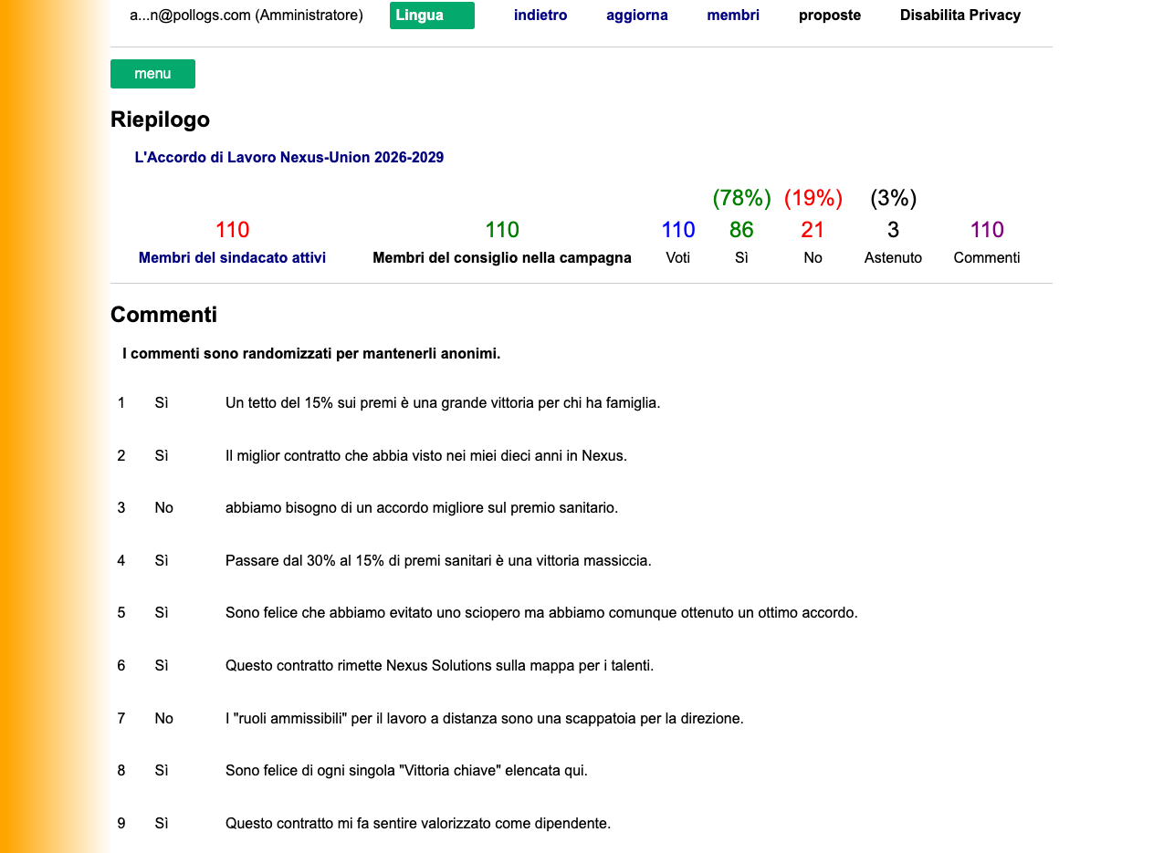
Task: Open L'Accordo di Lavoro Nexus-Union 2026-2029 poll
Action: click(x=289, y=157)
